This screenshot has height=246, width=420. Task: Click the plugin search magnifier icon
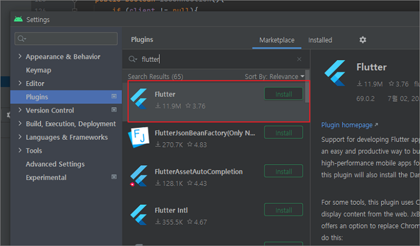133,59
